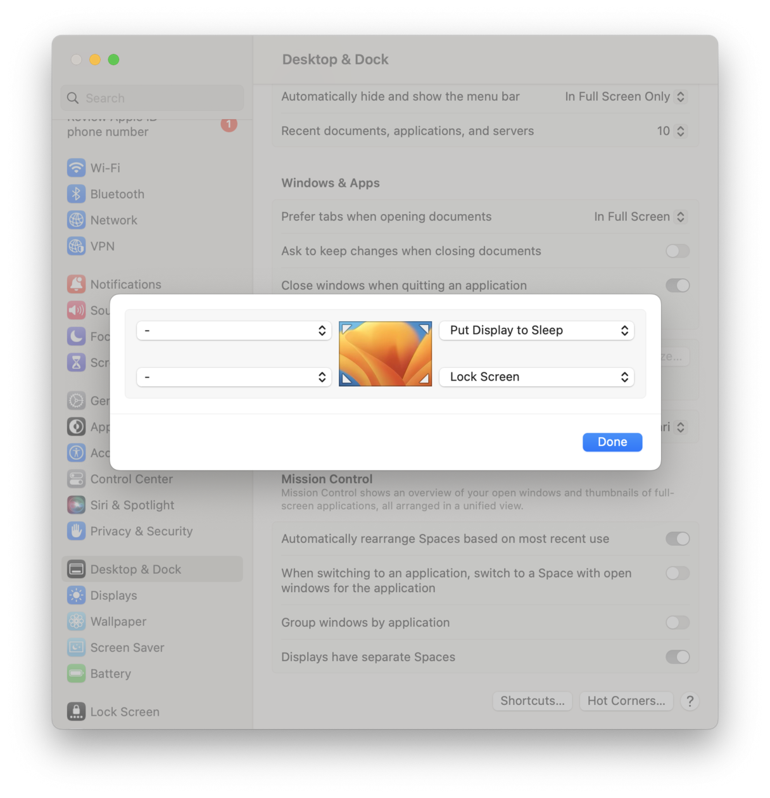Enable Group windows by application
This screenshot has height=798, width=770.
tap(677, 623)
